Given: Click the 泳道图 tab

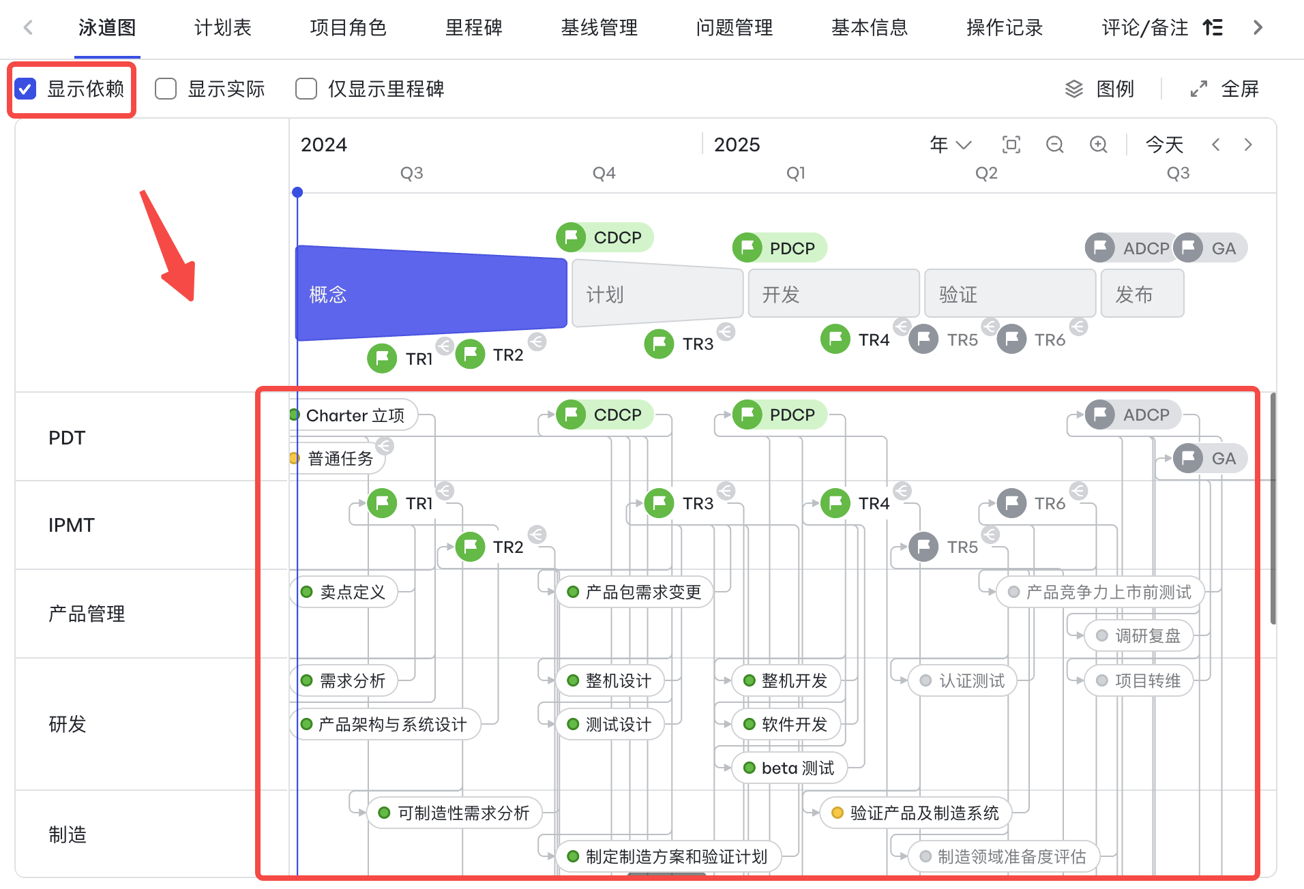Looking at the screenshot, I should [107, 28].
